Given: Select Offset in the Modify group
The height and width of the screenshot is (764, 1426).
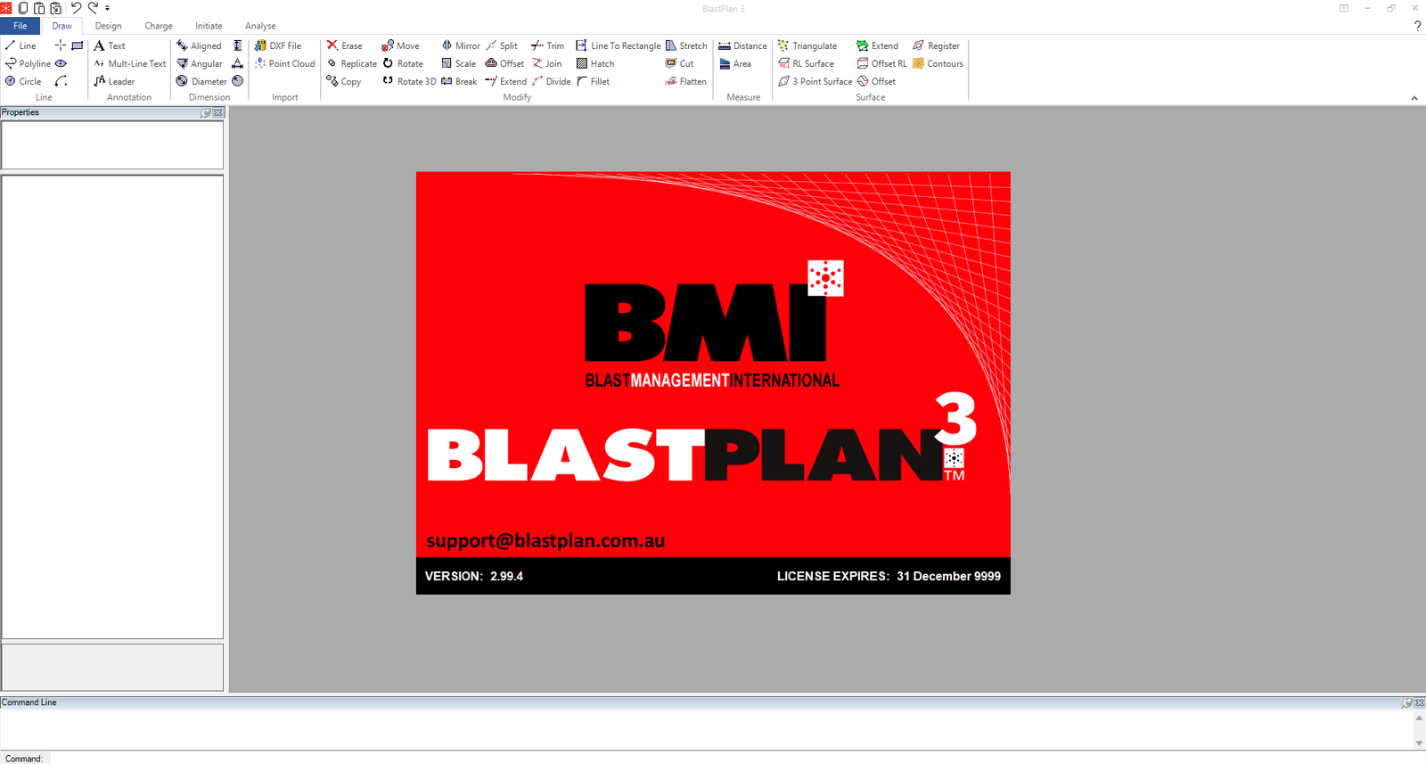Looking at the screenshot, I should [x=504, y=63].
